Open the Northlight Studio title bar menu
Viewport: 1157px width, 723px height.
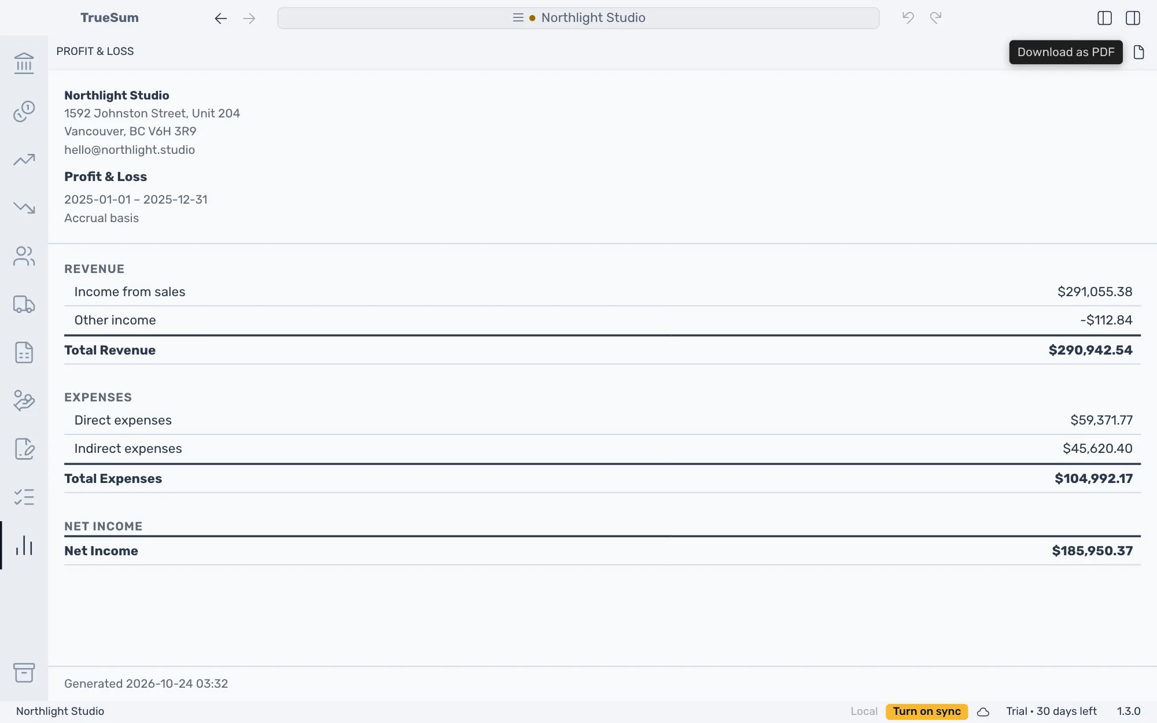[x=578, y=18]
